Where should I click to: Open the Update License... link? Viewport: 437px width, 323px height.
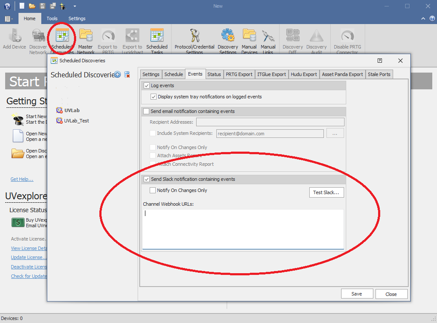[29, 257]
